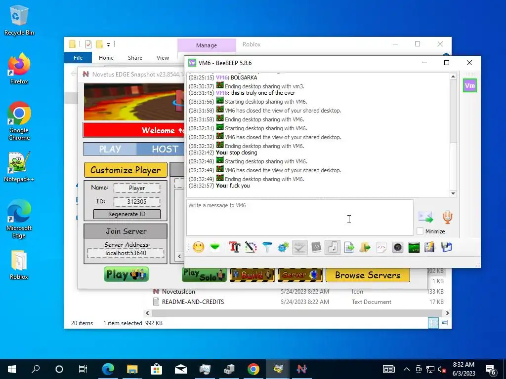This screenshot has width=506, height=379.
Task: Record a voice message with the microphone icon
Action: click(x=447, y=217)
